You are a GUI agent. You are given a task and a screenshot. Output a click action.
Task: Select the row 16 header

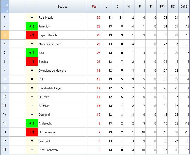5,150
